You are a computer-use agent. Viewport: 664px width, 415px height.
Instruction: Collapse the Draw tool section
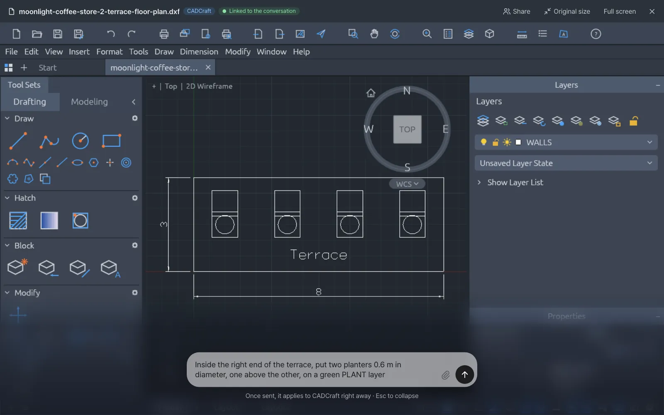(7, 119)
